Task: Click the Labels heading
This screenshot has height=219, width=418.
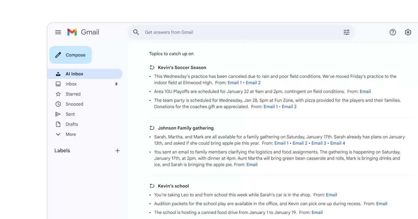Action: click(x=62, y=151)
